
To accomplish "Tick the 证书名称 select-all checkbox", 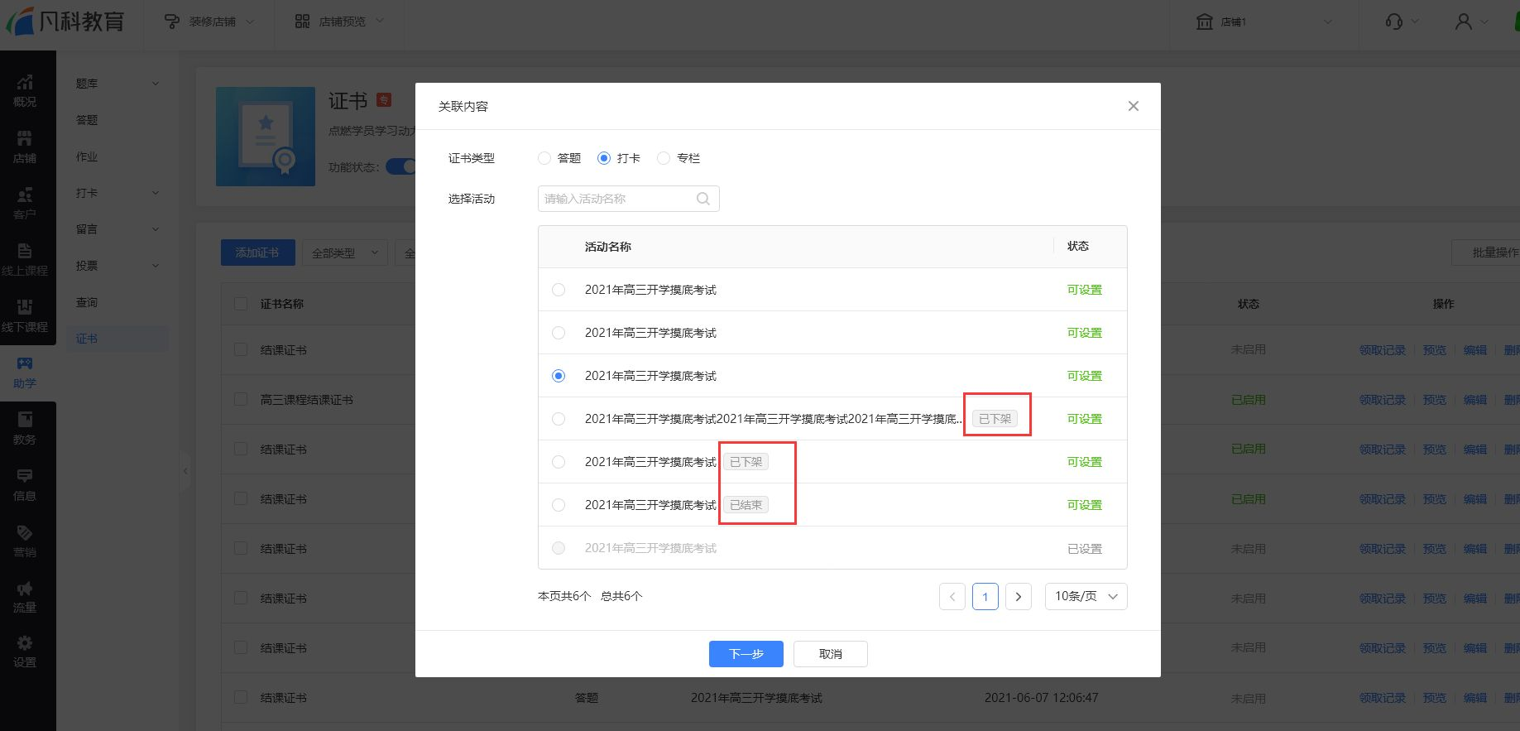I will 241,304.
